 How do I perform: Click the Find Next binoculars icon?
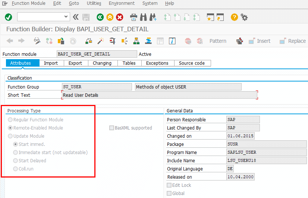tap(153, 17)
